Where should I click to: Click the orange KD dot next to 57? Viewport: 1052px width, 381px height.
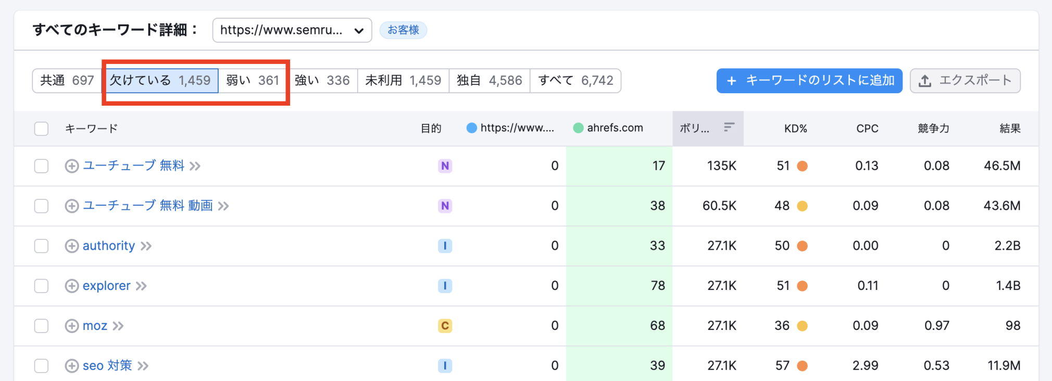(x=803, y=366)
